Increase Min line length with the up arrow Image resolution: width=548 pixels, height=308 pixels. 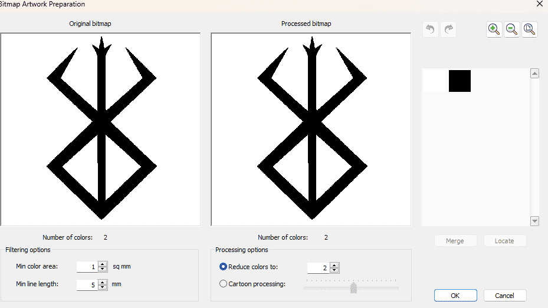(103, 282)
